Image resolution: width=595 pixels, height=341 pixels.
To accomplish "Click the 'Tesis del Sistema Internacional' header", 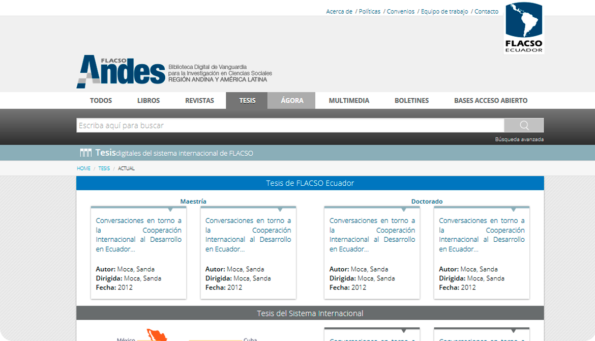I will click(x=310, y=314).
